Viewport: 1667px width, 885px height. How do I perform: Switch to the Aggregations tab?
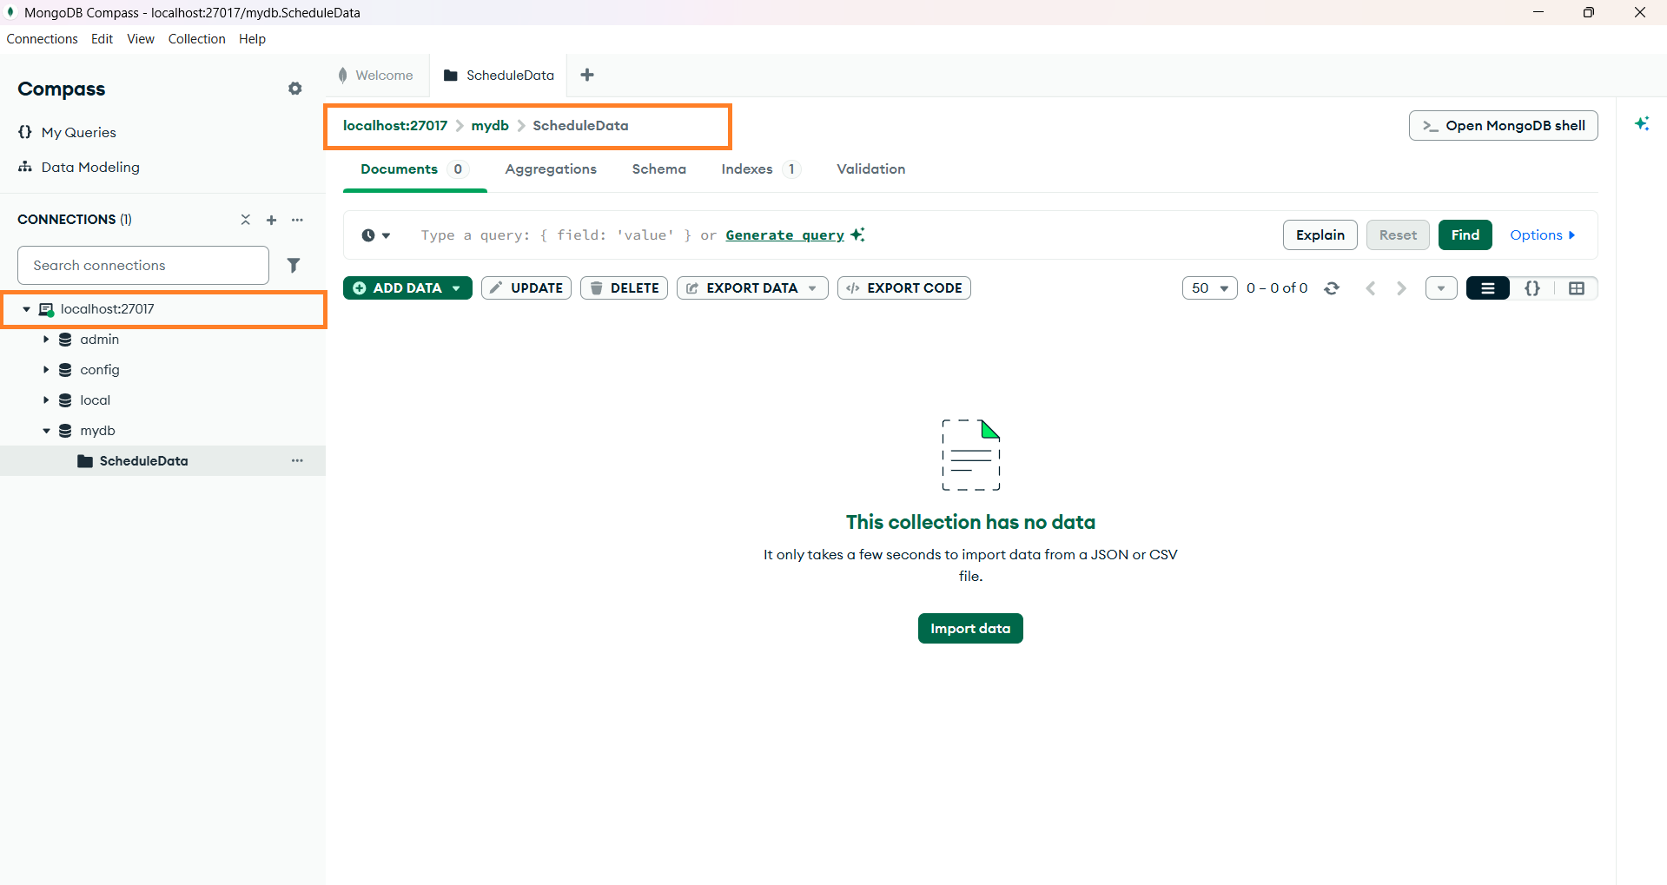[x=551, y=169]
